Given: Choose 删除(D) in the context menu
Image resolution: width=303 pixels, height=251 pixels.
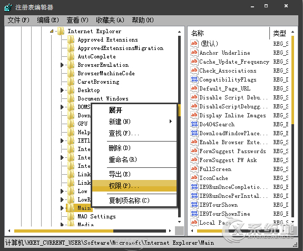Looking at the screenshot, I should 134,148.
